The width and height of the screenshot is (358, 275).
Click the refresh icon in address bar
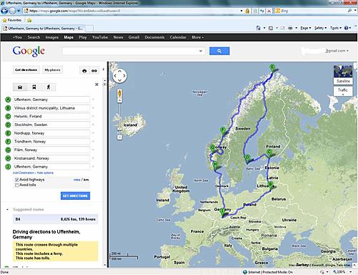[262, 11]
